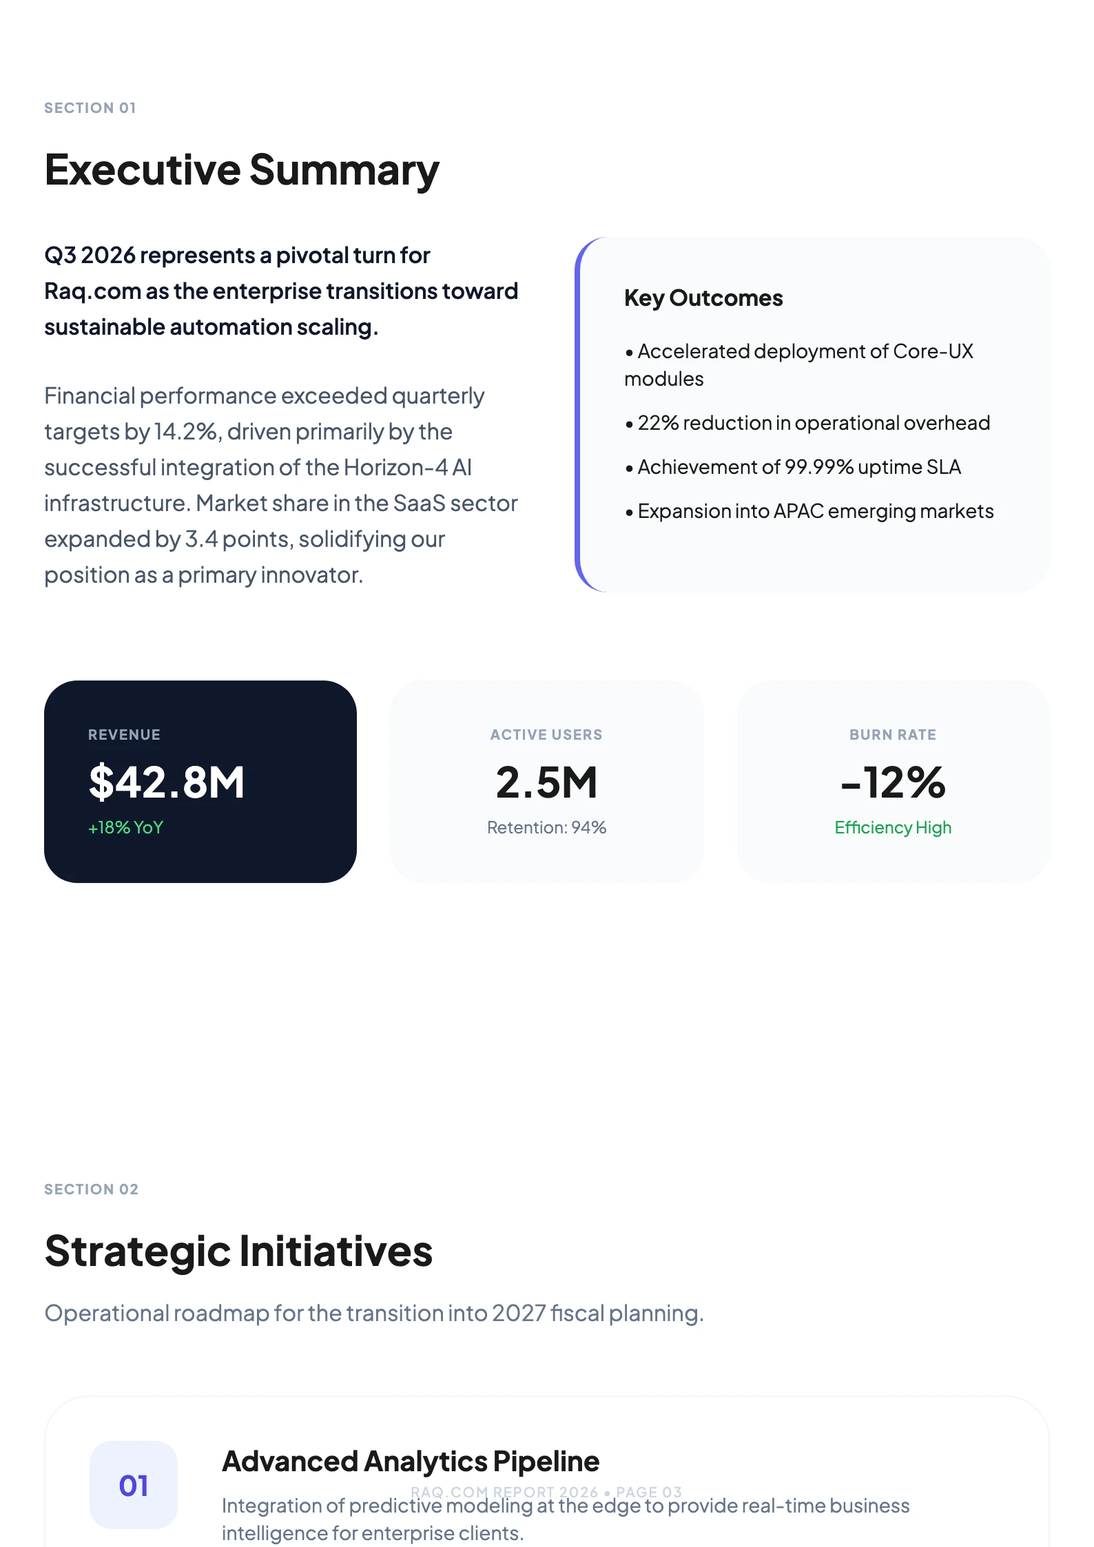Click the green Efficiency High label
This screenshot has width=1094, height=1547.
[x=893, y=827]
